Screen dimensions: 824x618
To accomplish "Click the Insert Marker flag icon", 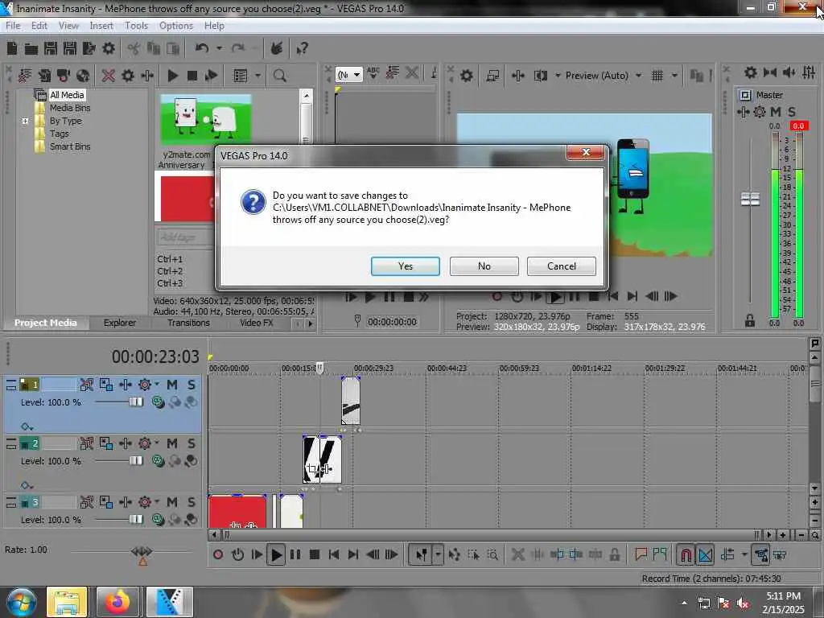I will (x=641, y=555).
